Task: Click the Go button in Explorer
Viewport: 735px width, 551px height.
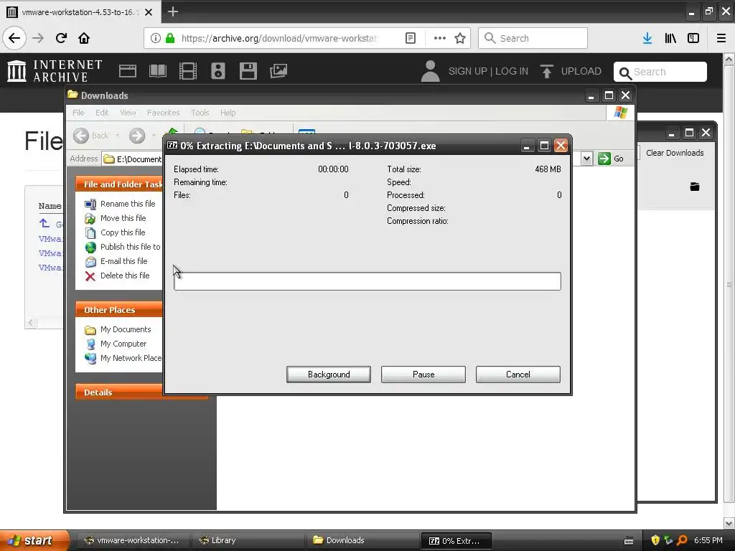Action: coord(611,159)
